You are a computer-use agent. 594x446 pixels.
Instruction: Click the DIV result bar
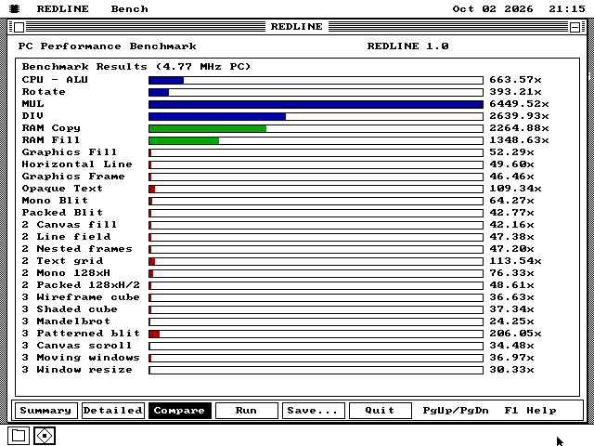(x=316, y=116)
